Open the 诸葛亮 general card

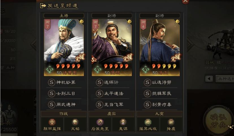tap(64, 47)
